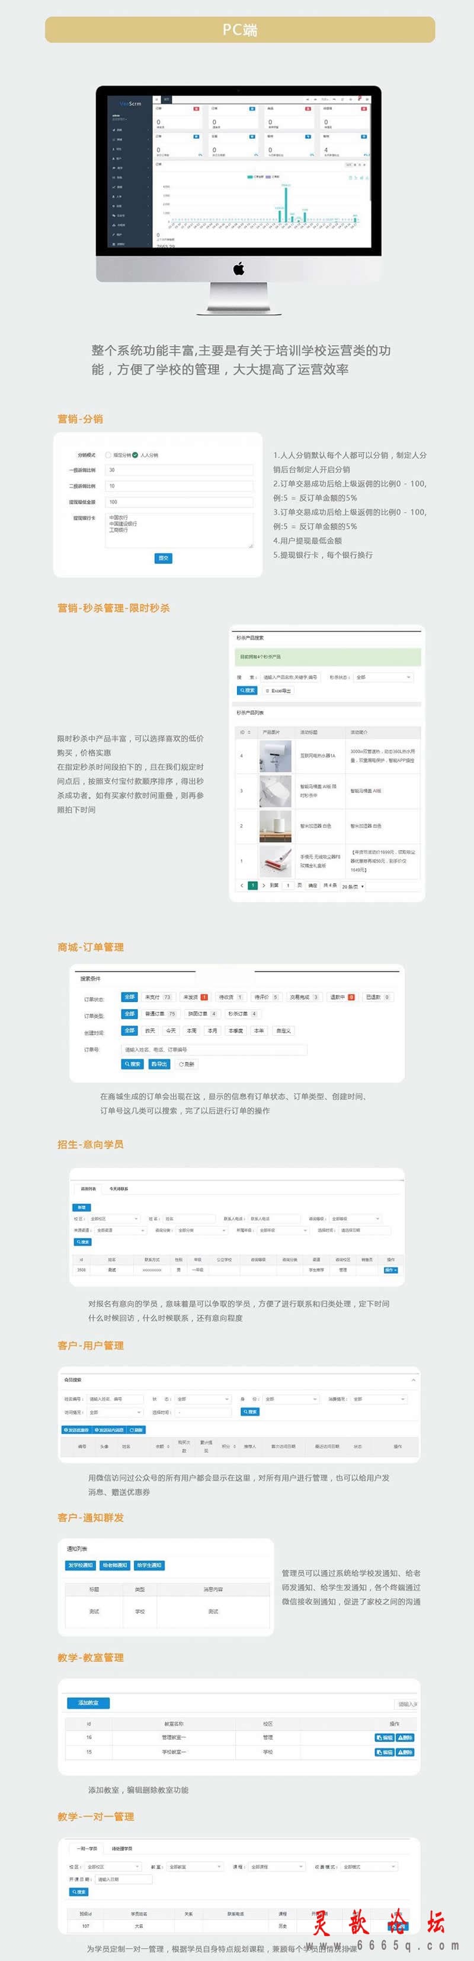Click the humidifier product thumbnail

click(275, 826)
